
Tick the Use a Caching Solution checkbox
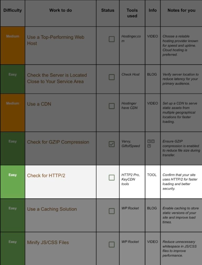112,211
